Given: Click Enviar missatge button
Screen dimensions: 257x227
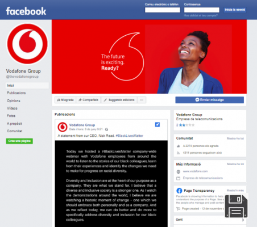Looking at the screenshot, I should coord(210,100).
